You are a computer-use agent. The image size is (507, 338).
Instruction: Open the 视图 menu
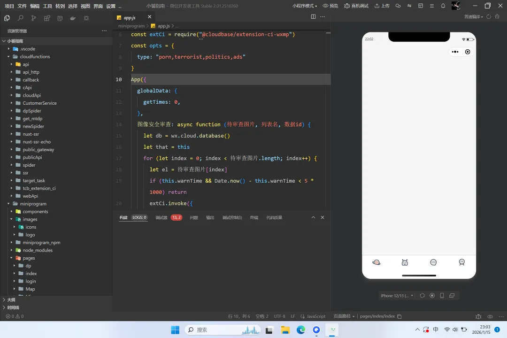(85, 6)
